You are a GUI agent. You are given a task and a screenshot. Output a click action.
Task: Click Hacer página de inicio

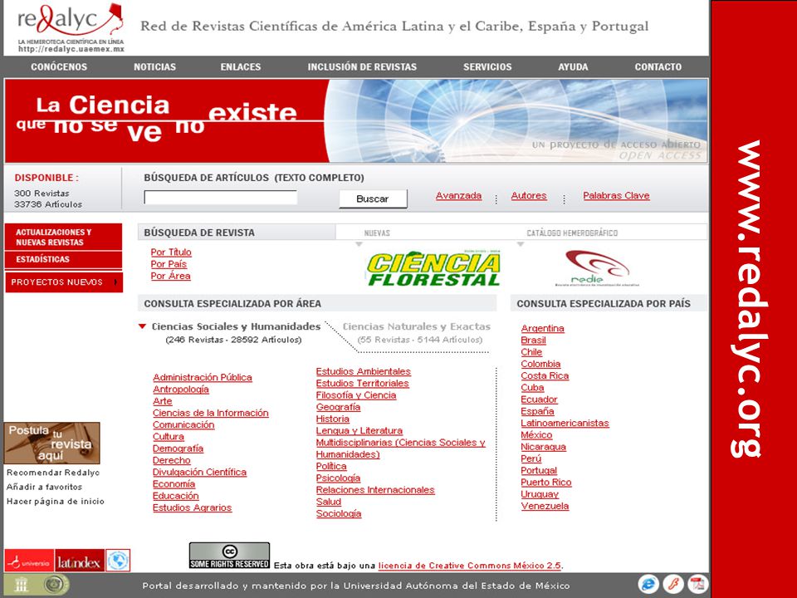pyautogui.click(x=56, y=501)
